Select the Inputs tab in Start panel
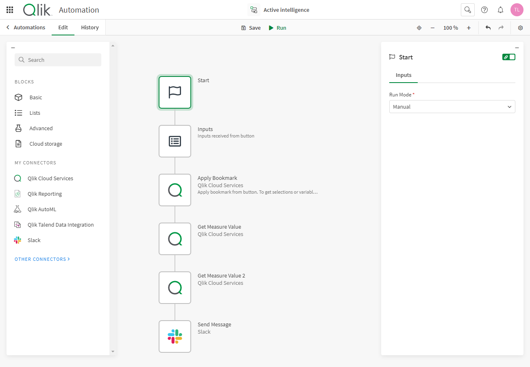The image size is (530, 367). click(403, 75)
